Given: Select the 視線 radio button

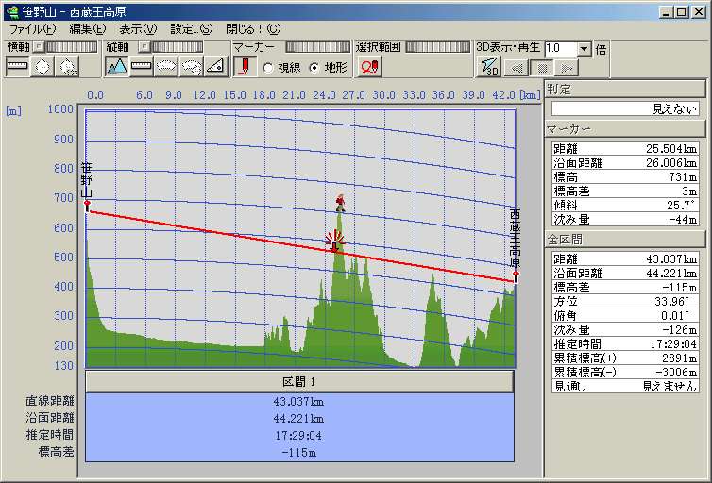Looking at the screenshot, I should coord(268,67).
